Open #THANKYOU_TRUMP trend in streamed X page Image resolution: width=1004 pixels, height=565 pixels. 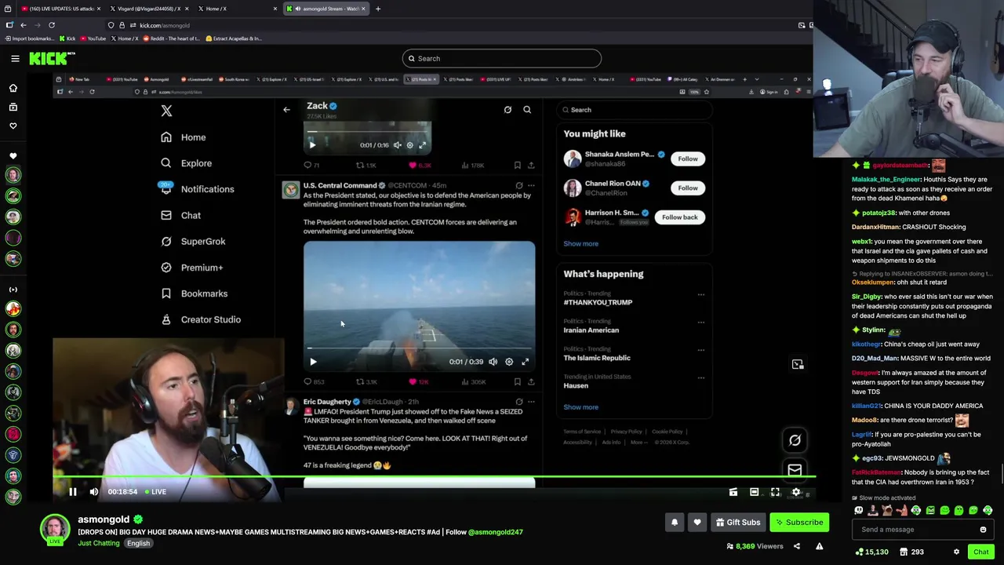tap(598, 302)
